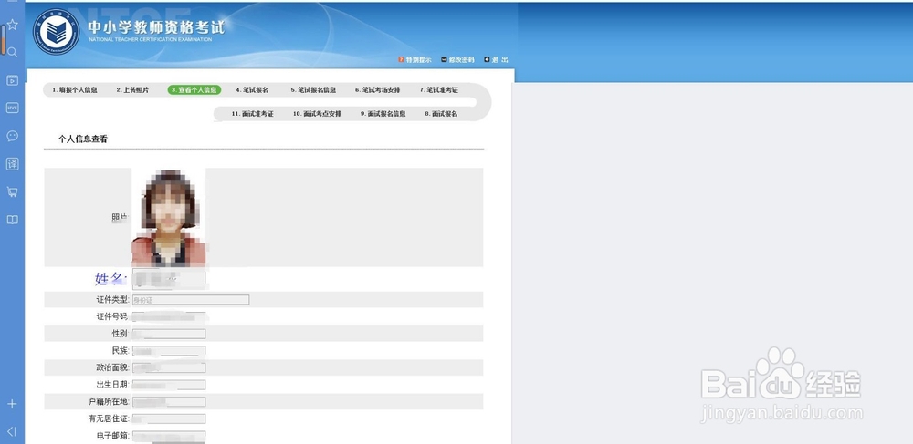Click the 姓名 name field
The width and height of the screenshot is (913, 444).
[x=169, y=279]
